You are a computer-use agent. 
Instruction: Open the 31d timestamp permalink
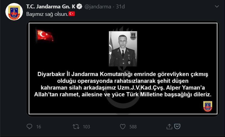pos(120,7)
